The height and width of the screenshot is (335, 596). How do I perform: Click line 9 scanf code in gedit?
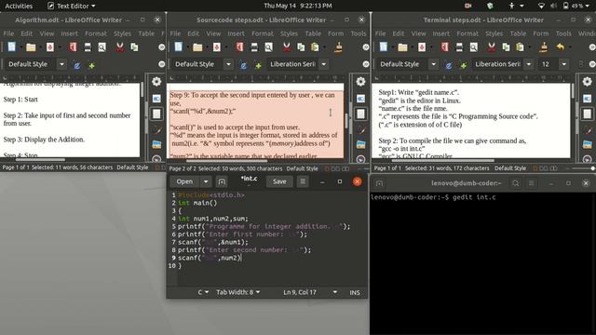click(210, 258)
